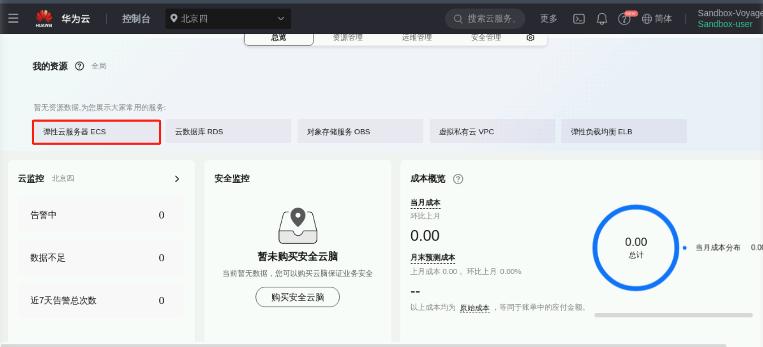Click help icon next to 我的资源

pyautogui.click(x=80, y=66)
